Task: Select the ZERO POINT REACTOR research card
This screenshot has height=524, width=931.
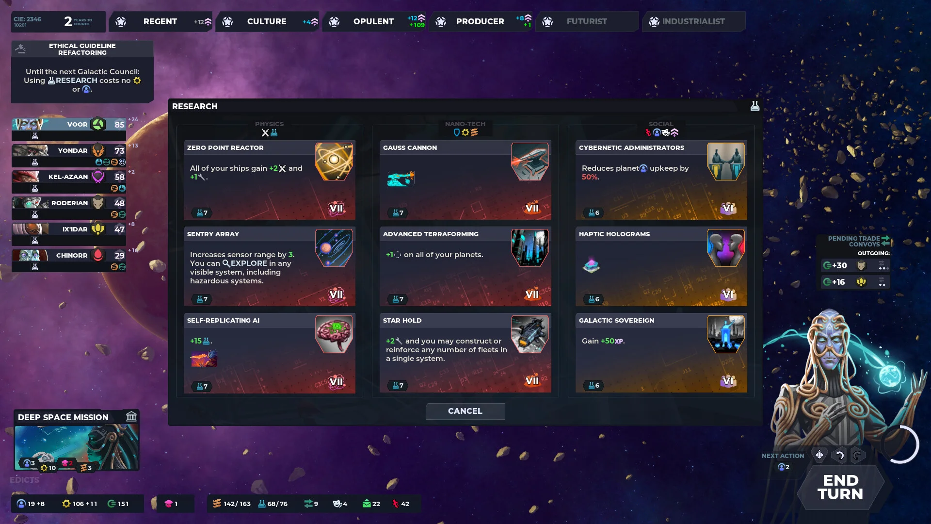Action: (x=269, y=179)
